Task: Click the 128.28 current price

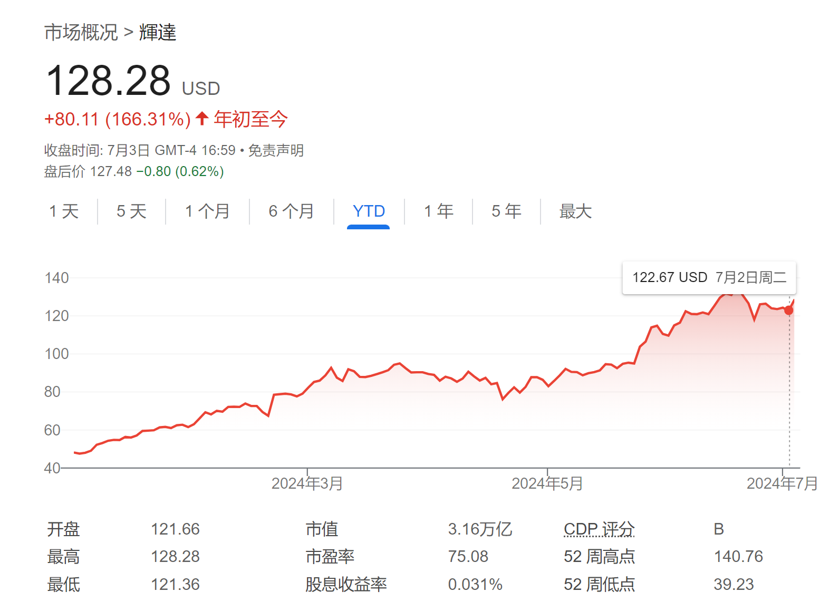Action: click(109, 81)
